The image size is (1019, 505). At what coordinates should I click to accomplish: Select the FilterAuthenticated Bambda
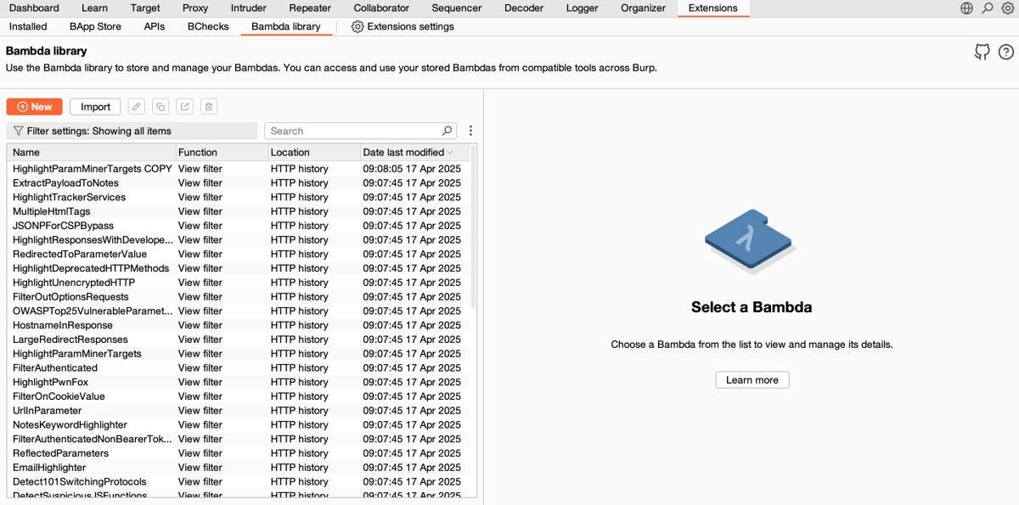pos(238,368)
